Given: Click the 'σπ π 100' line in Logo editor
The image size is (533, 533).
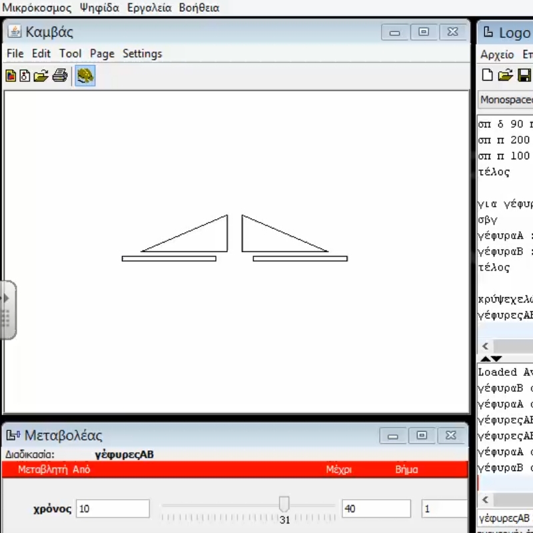Looking at the screenshot, I should [x=504, y=156].
